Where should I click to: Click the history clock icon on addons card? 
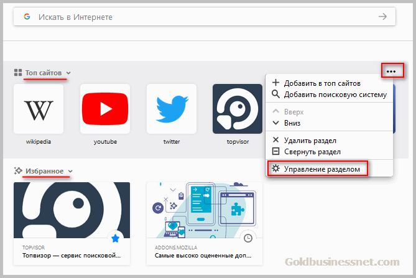[248, 238]
